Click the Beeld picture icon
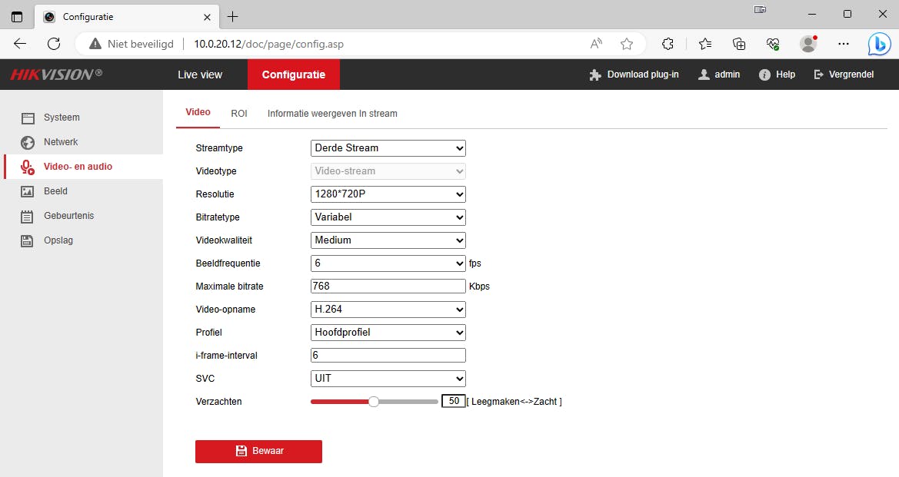This screenshot has width=899, height=477. pos(28,192)
